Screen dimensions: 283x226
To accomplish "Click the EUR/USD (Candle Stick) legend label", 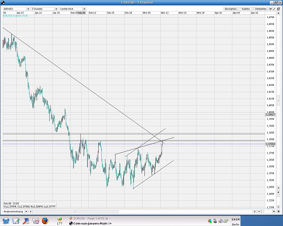I will (15, 16).
